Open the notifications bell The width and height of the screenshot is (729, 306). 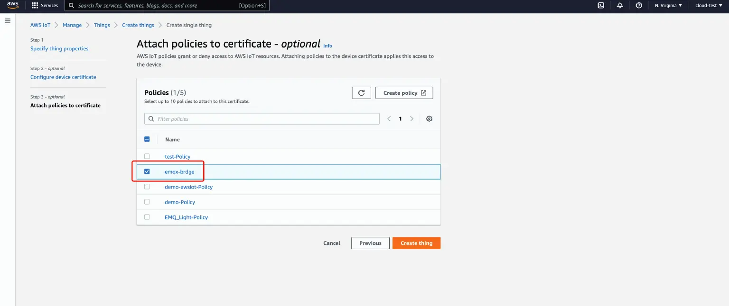click(620, 5)
